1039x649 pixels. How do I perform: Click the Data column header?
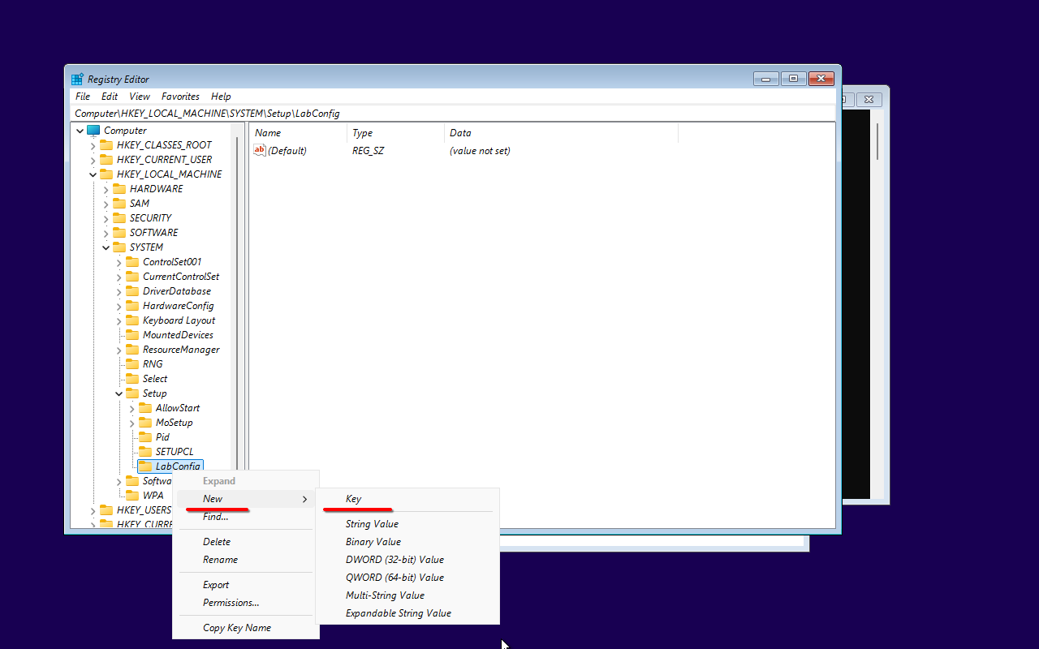561,133
